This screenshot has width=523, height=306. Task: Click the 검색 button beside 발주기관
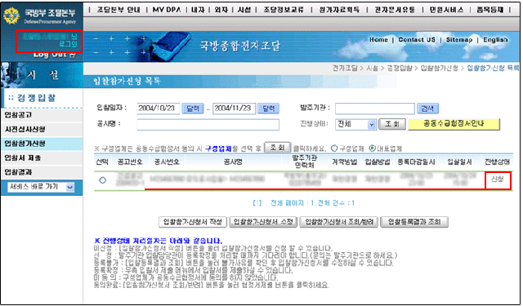[x=427, y=109]
